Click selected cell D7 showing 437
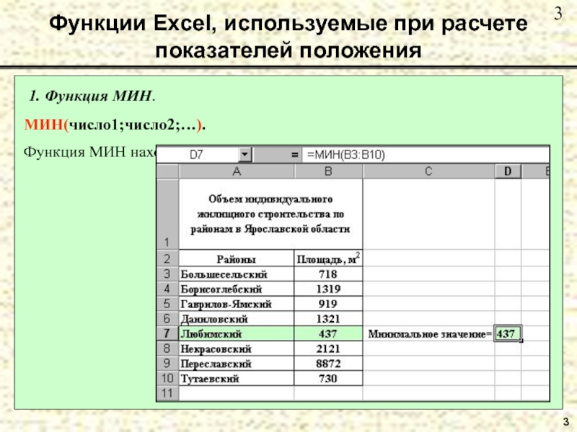577x432 pixels. [508, 333]
